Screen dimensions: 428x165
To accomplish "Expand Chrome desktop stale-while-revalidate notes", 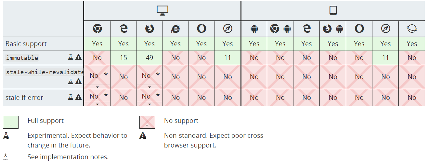I will tap(97, 87).
